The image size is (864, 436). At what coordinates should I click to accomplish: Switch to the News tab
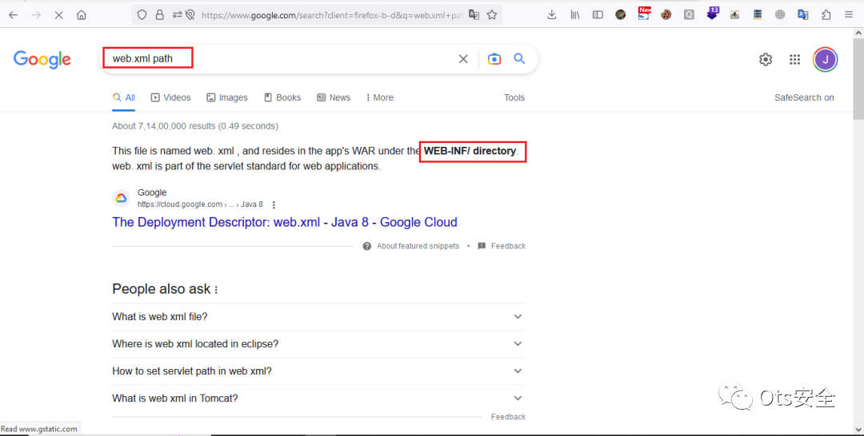(334, 97)
